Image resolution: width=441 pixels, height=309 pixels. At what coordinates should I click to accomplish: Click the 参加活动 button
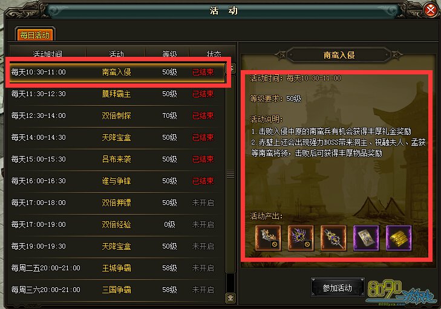tap(337, 288)
